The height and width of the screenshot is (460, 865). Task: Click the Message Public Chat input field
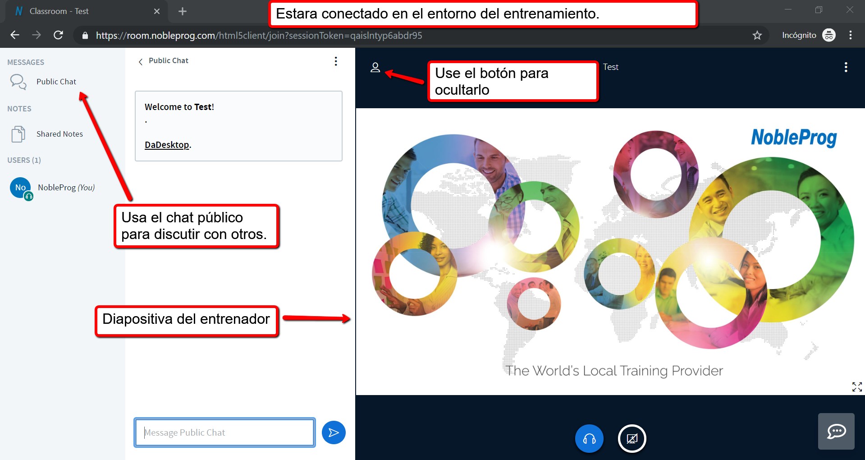coord(224,432)
